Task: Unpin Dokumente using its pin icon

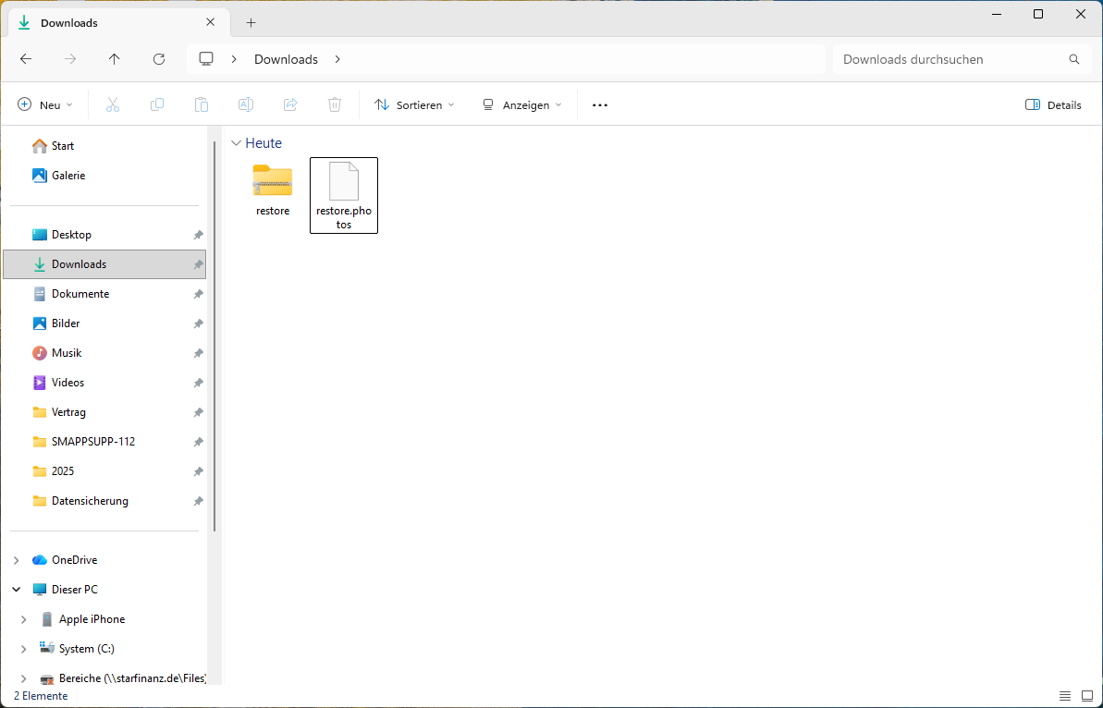Action: [x=199, y=294]
